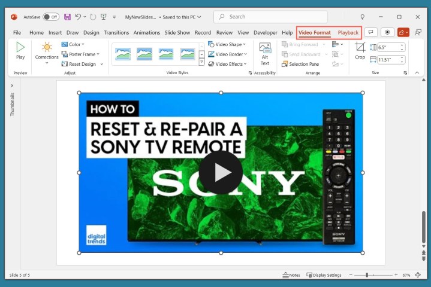Click the collaboration people icon

(418, 32)
